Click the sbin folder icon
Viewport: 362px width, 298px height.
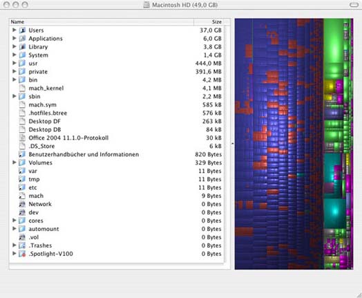pos(22,96)
